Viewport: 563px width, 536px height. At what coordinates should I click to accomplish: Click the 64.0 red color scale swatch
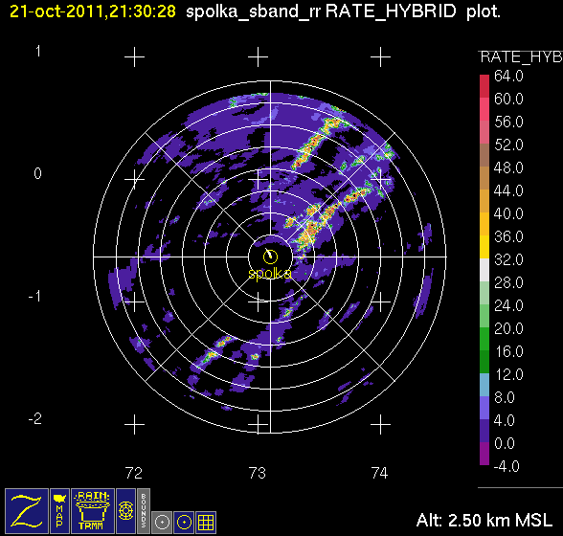pyautogui.click(x=484, y=86)
